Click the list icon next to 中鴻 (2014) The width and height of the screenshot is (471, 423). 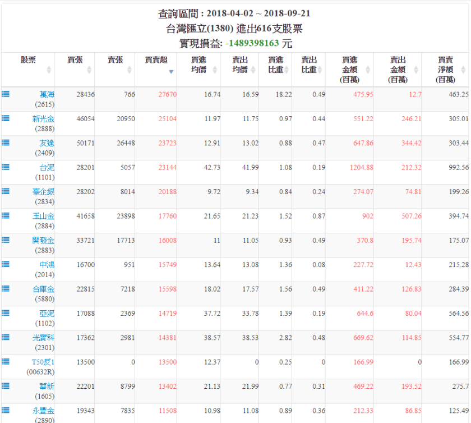click(6, 264)
